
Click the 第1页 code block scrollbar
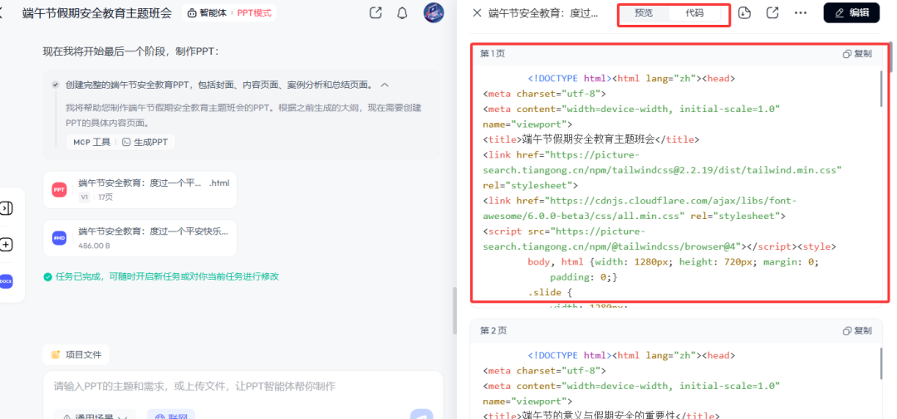pyautogui.click(x=881, y=89)
